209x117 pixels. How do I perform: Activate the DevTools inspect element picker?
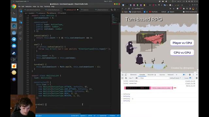tap(122, 75)
